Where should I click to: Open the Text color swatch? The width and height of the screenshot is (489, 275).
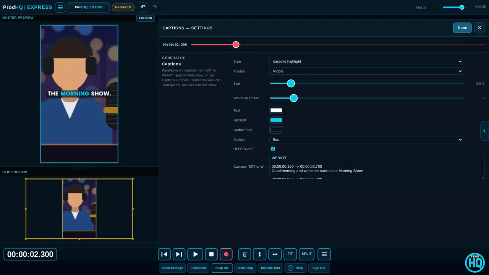(x=276, y=110)
